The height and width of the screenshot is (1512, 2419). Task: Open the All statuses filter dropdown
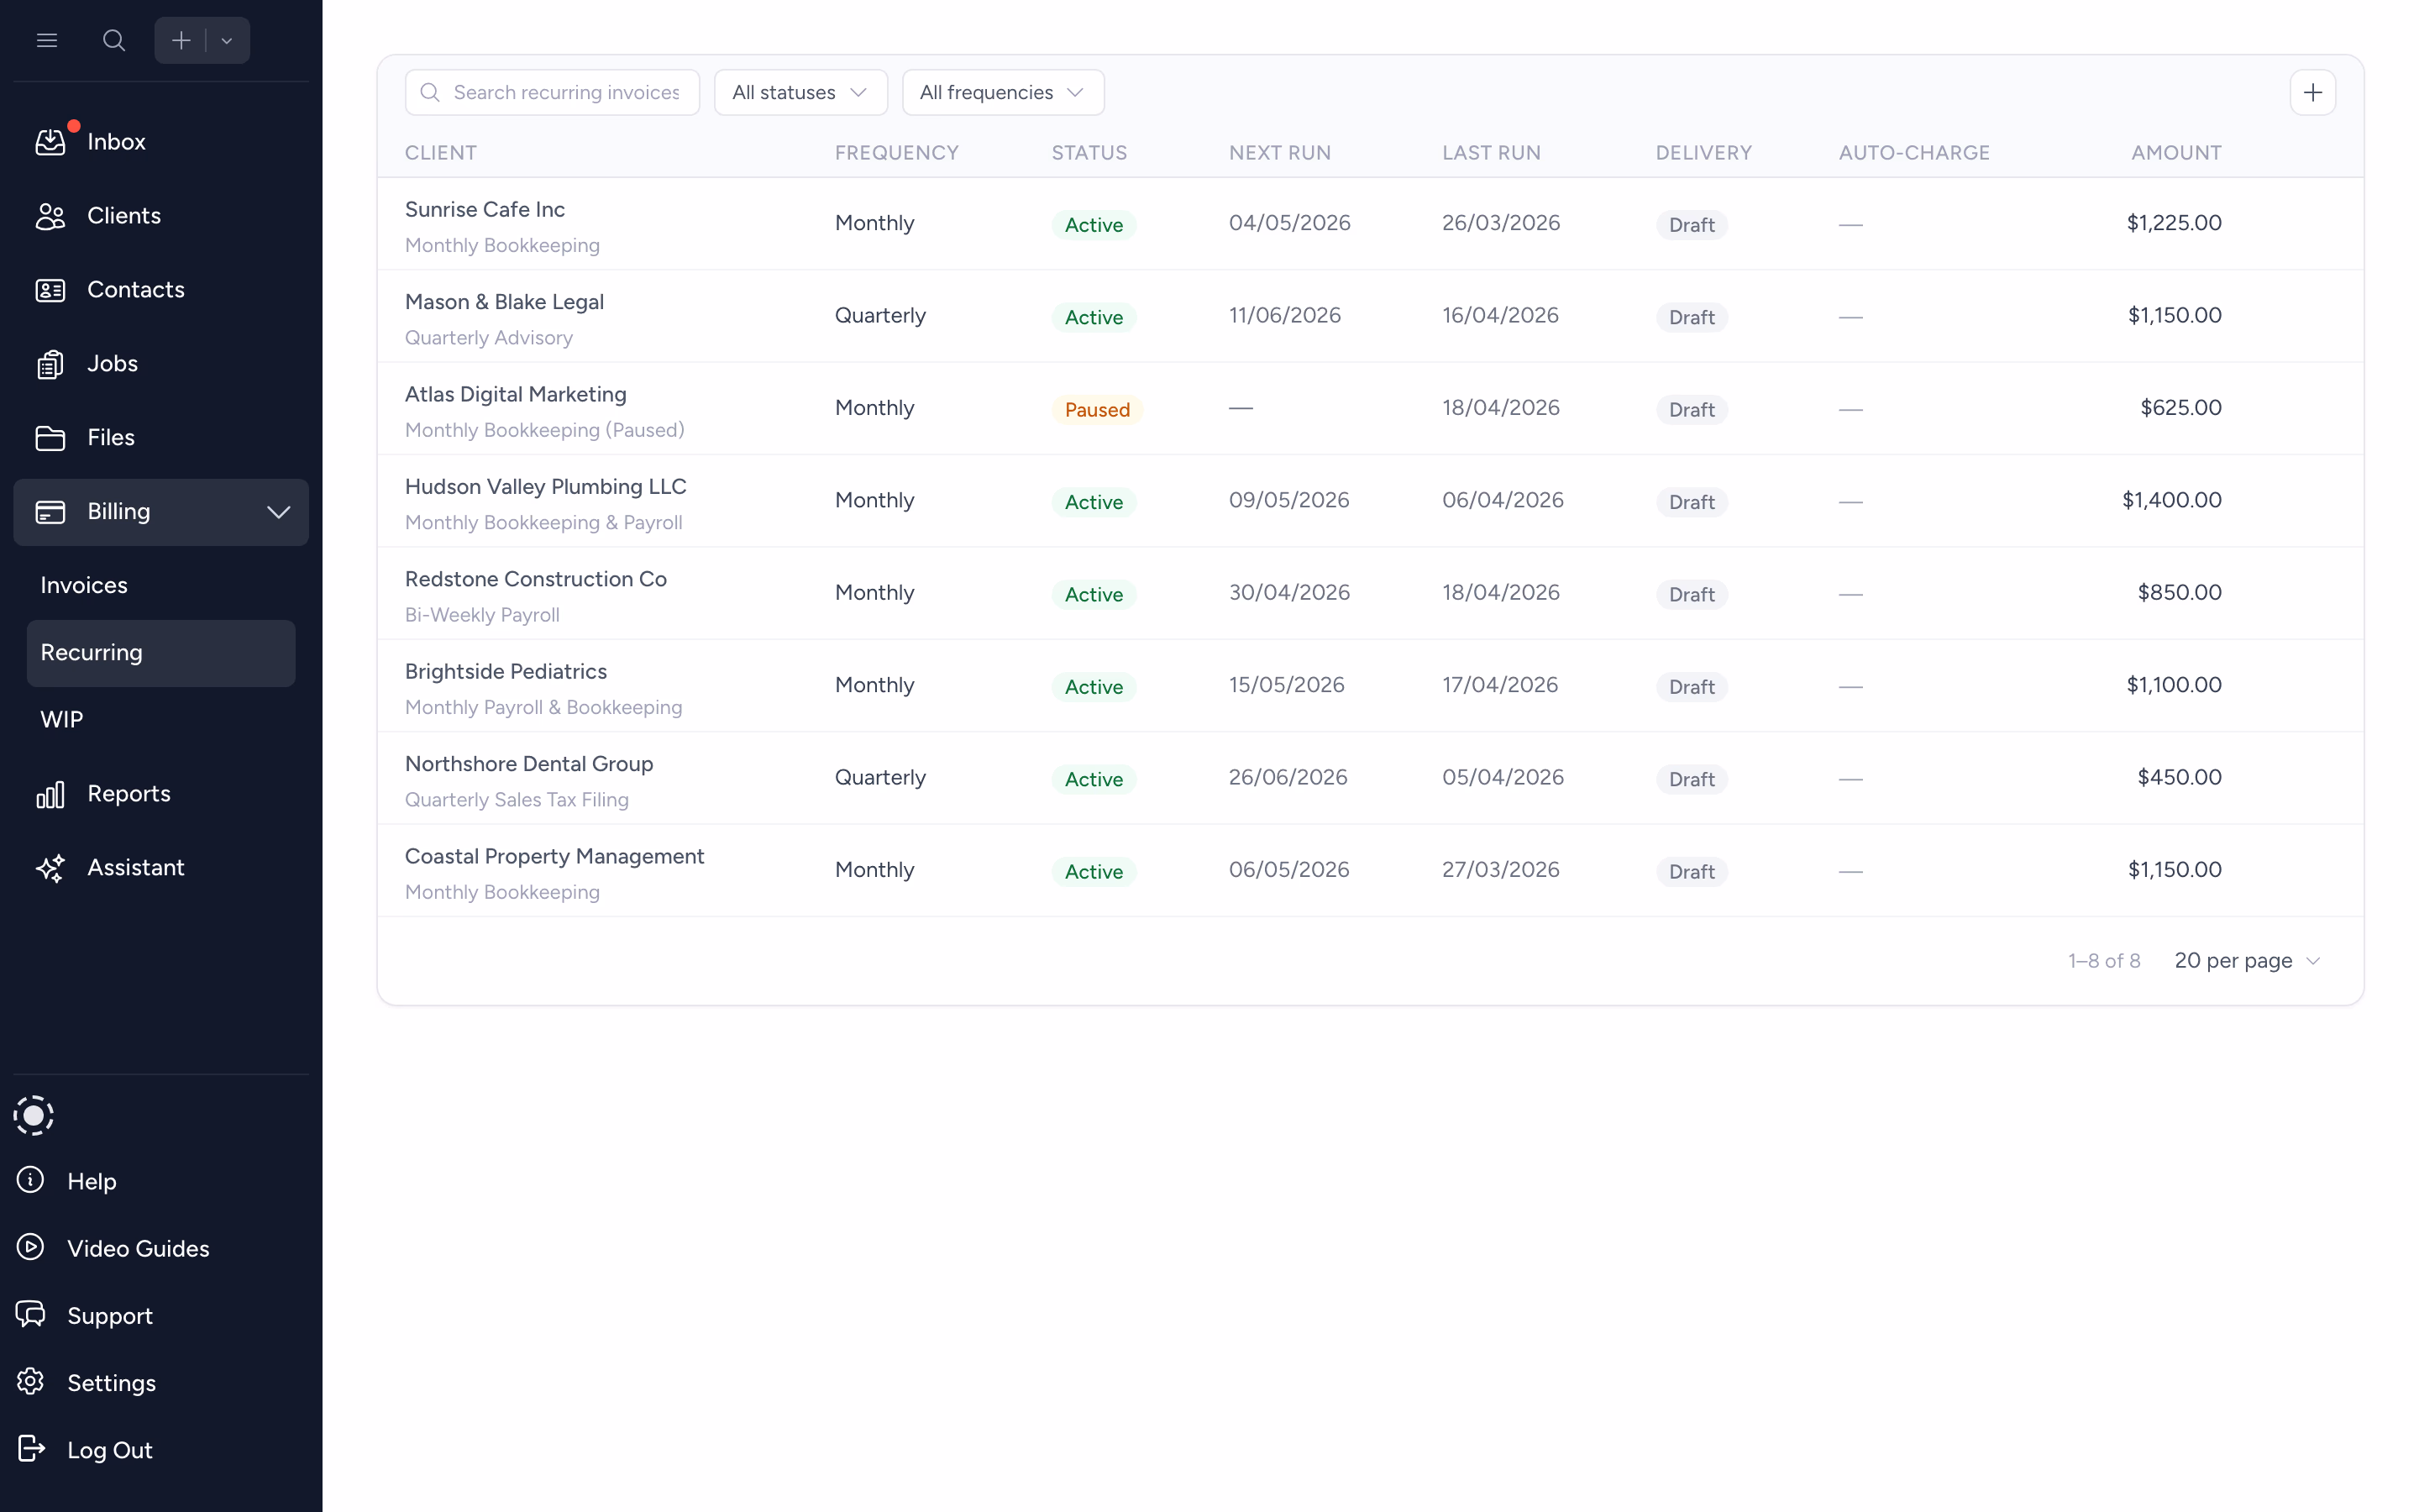point(800,92)
